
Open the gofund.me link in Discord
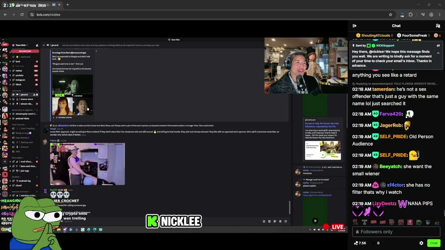point(317,195)
